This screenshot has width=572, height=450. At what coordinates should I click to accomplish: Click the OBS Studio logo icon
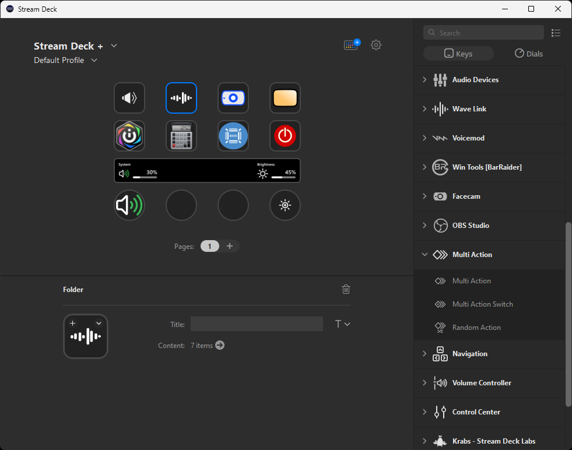[440, 226]
